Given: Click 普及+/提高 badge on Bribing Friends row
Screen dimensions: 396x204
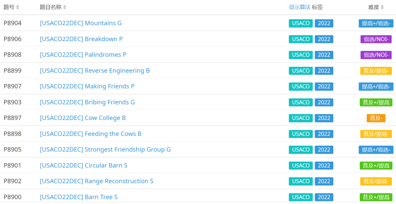Looking at the screenshot, I should (376, 102).
